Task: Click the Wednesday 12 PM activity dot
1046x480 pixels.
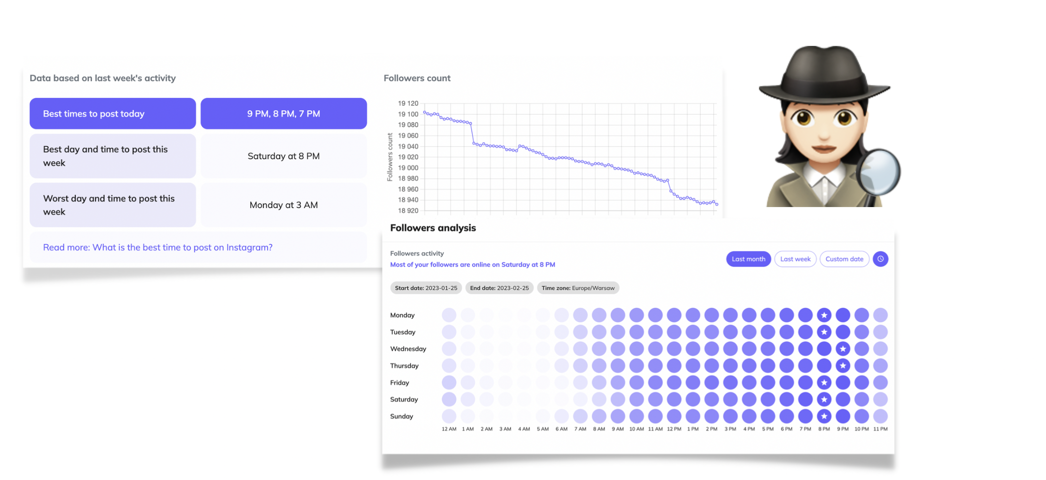Action: (x=674, y=349)
